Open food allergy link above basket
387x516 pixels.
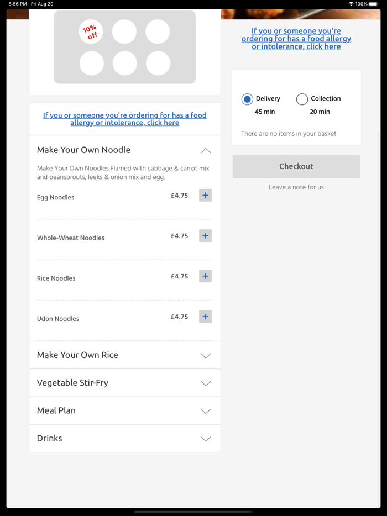pos(296,39)
